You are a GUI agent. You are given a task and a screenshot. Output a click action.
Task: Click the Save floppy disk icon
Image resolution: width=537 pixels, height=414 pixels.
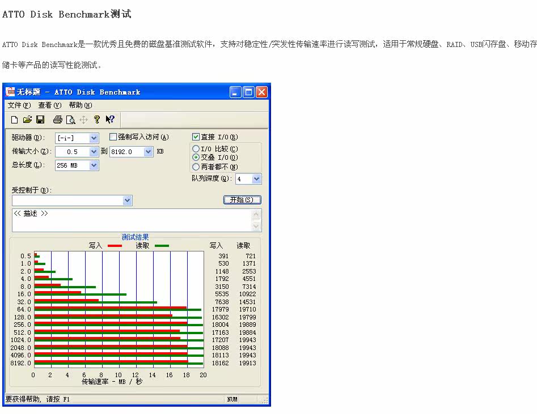click(40, 119)
